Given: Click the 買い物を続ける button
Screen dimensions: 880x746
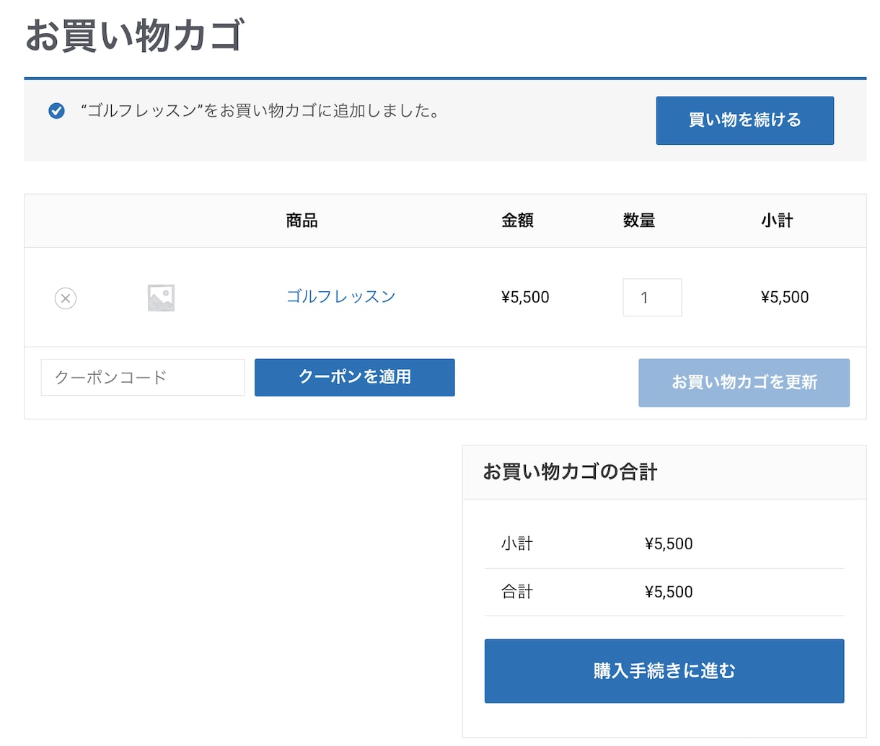Looking at the screenshot, I should click(x=745, y=120).
